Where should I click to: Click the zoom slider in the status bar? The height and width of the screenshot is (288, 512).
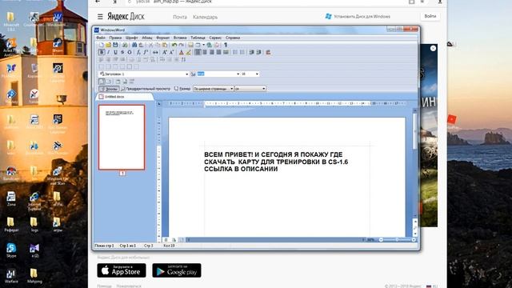click(x=397, y=240)
